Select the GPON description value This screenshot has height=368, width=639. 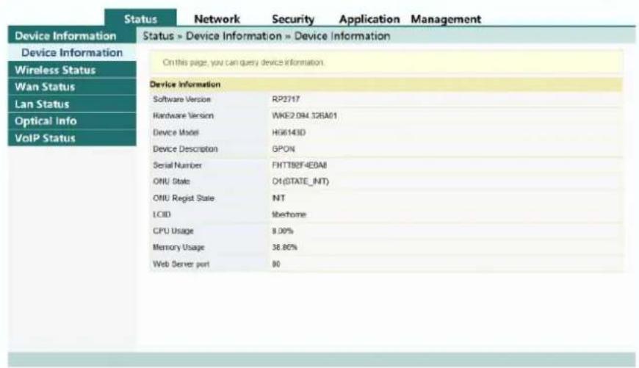(284, 149)
